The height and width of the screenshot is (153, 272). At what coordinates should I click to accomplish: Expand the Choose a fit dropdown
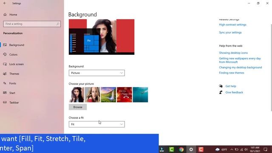(96, 124)
